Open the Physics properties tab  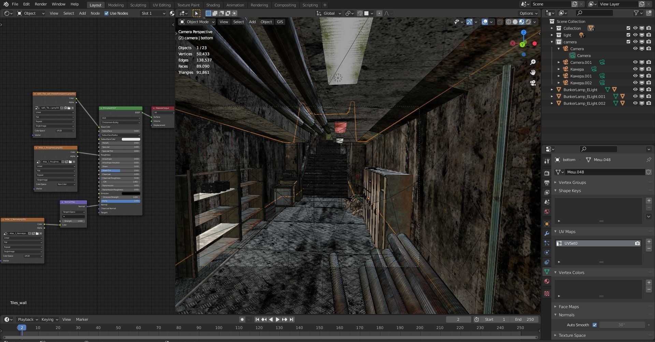click(x=547, y=253)
